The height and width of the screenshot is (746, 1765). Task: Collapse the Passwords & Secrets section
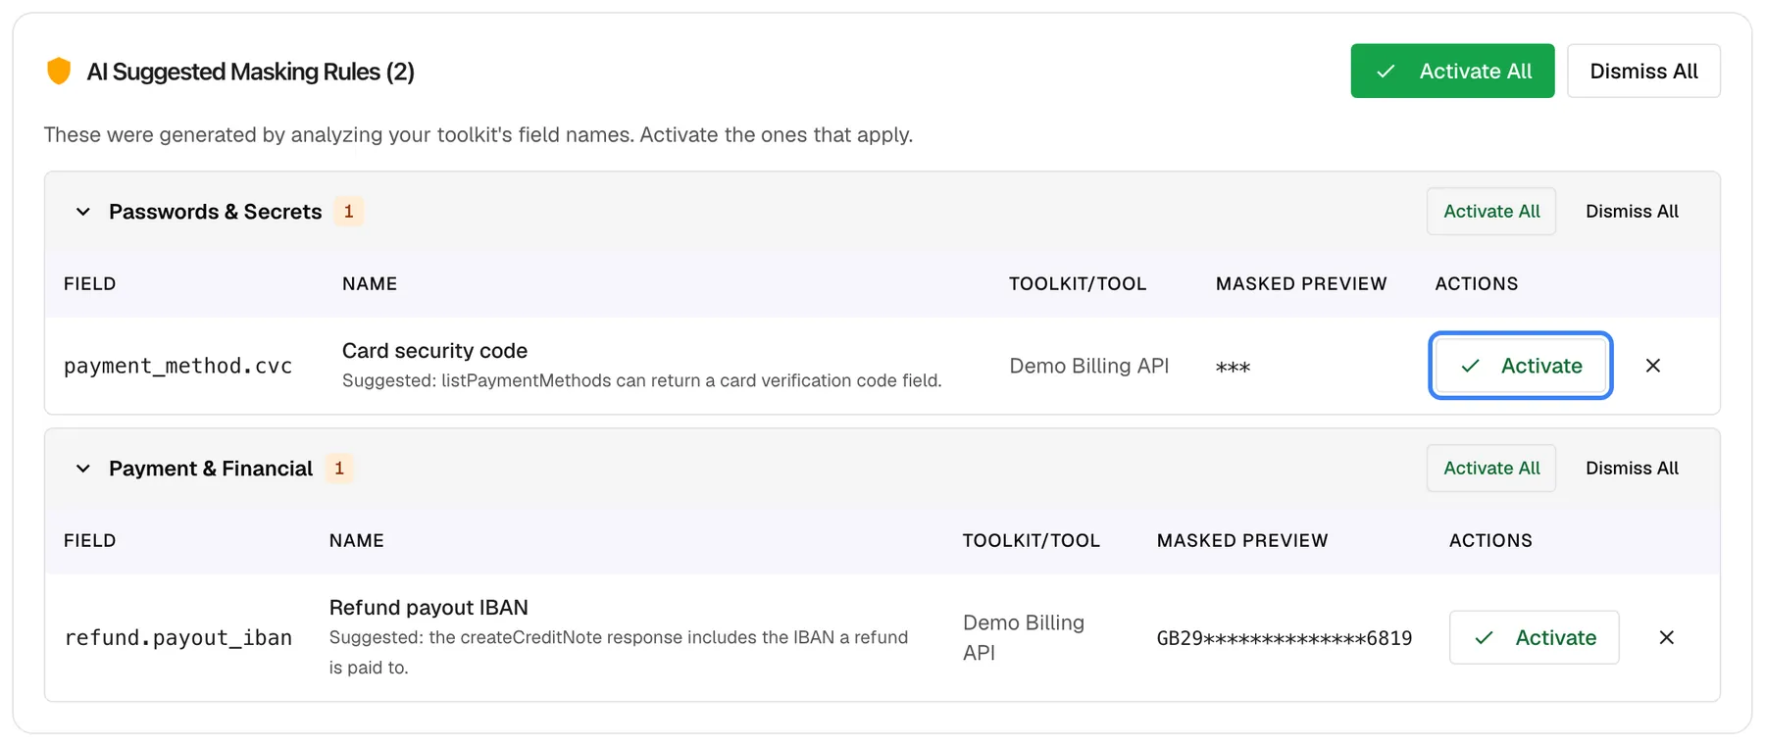click(83, 212)
